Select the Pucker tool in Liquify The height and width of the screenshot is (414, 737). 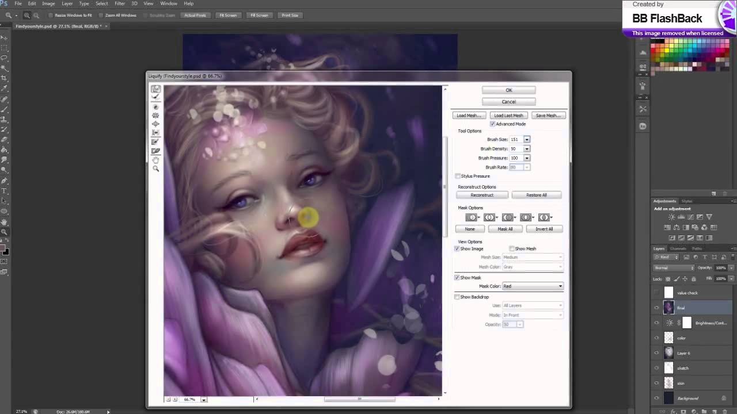tap(155, 116)
